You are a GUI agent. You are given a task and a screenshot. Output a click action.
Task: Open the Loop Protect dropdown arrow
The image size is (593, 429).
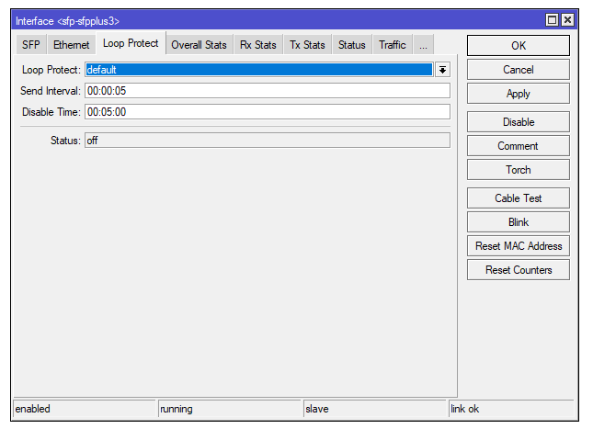(442, 70)
